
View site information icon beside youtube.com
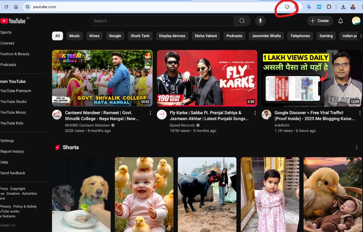[x=27, y=7]
